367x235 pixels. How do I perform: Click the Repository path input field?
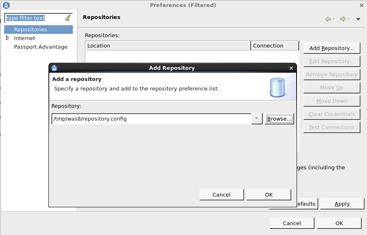pos(152,119)
